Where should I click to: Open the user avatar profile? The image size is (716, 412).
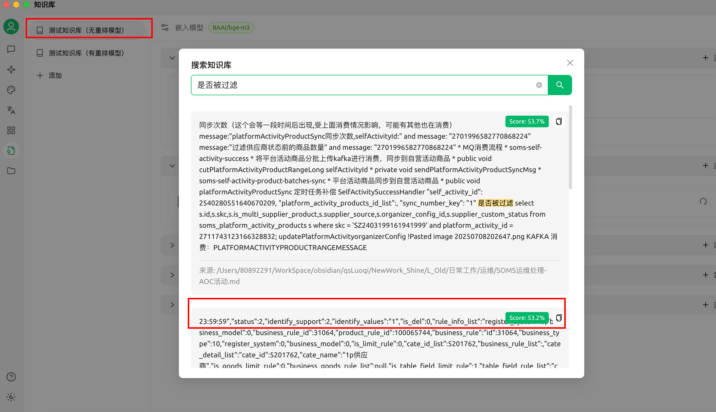[x=11, y=27]
